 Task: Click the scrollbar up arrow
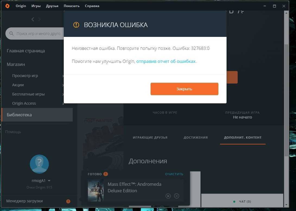pos(287,13)
